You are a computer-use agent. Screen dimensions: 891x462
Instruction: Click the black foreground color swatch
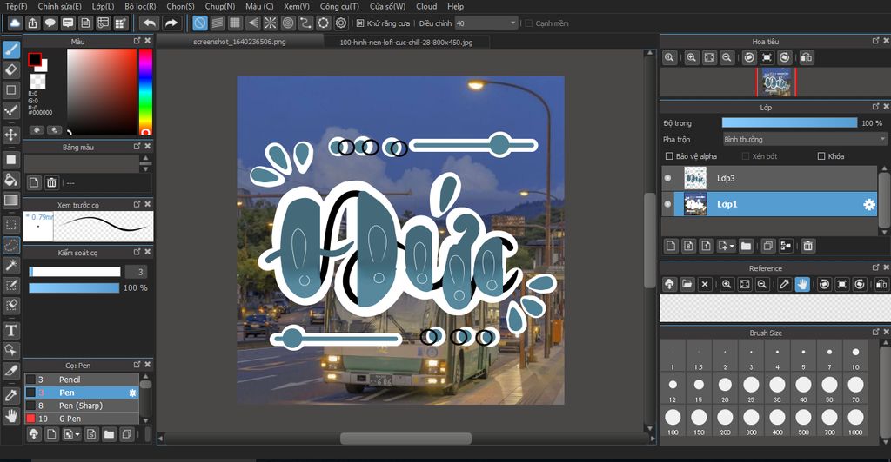[x=35, y=60]
